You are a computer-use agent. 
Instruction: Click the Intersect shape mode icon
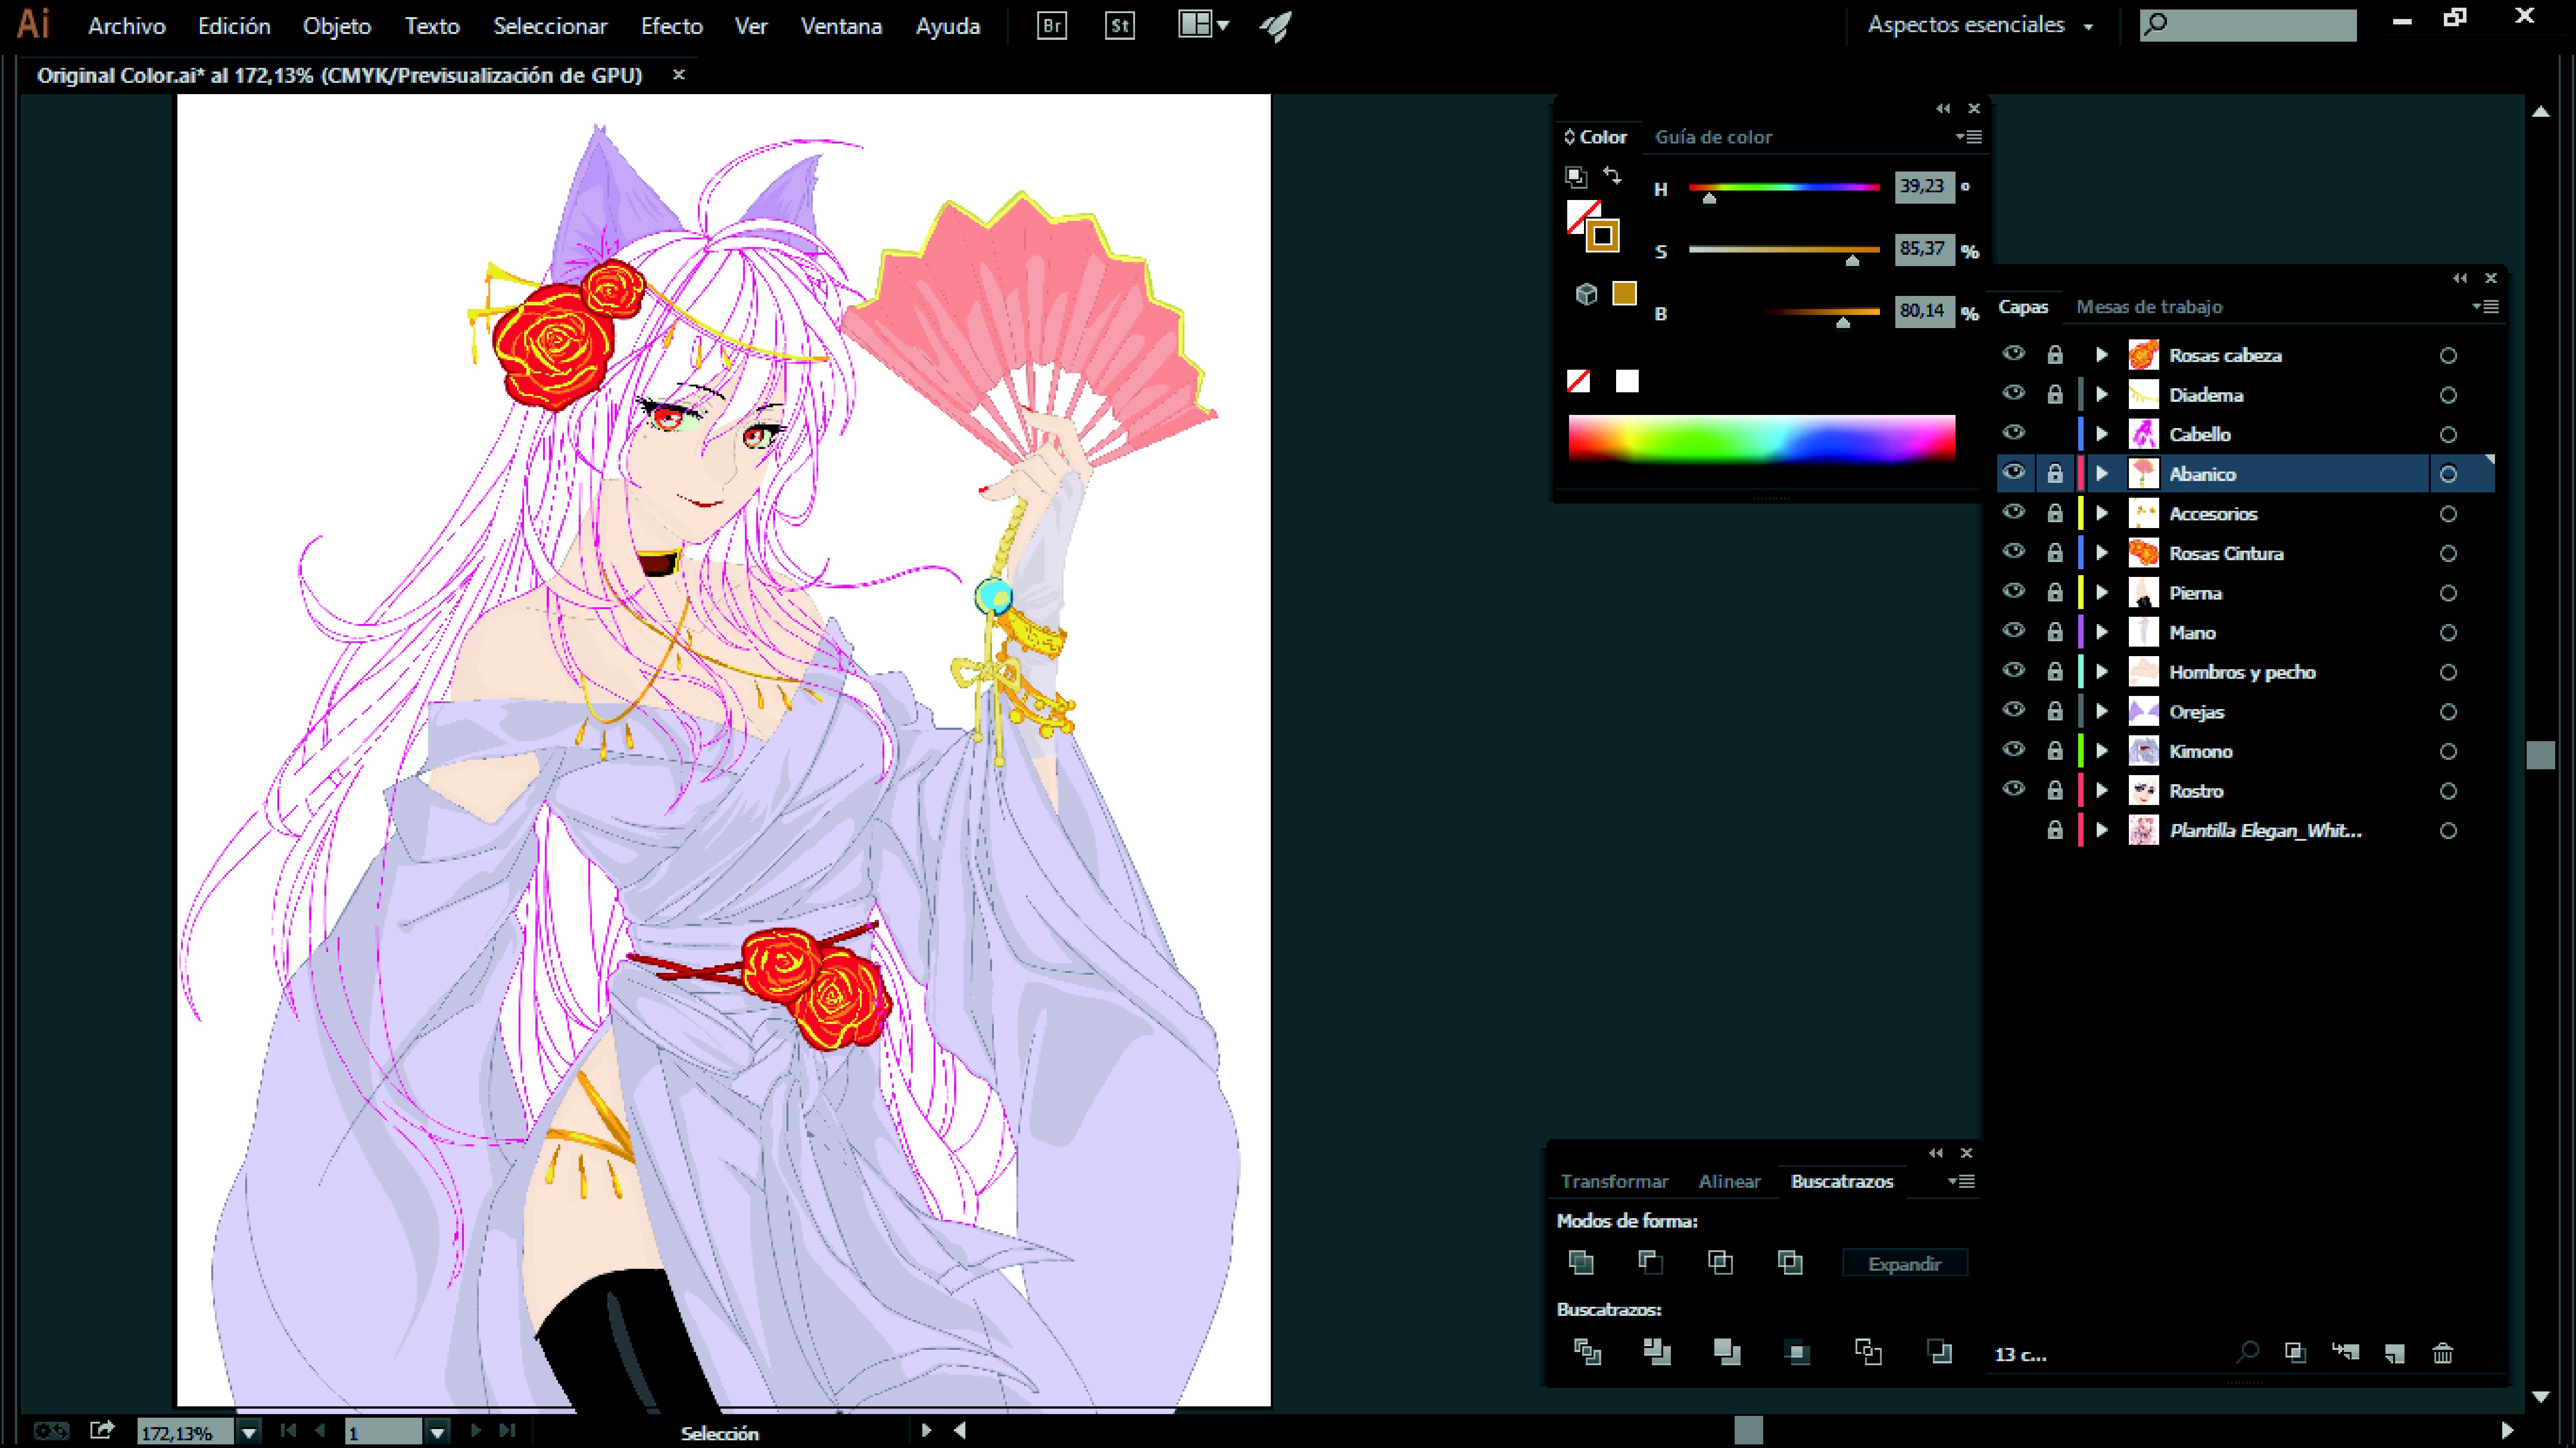click(x=1720, y=1263)
